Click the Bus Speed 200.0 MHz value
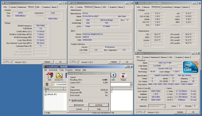 click(156, 97)
